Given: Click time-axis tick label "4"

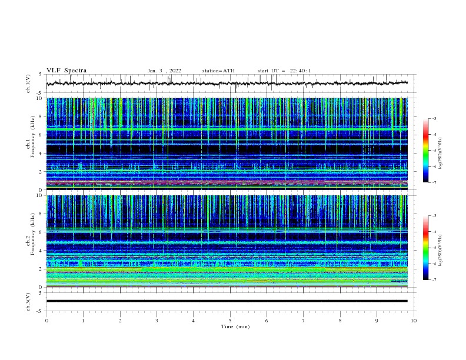Looking at the screenshot, I should 193,321.
